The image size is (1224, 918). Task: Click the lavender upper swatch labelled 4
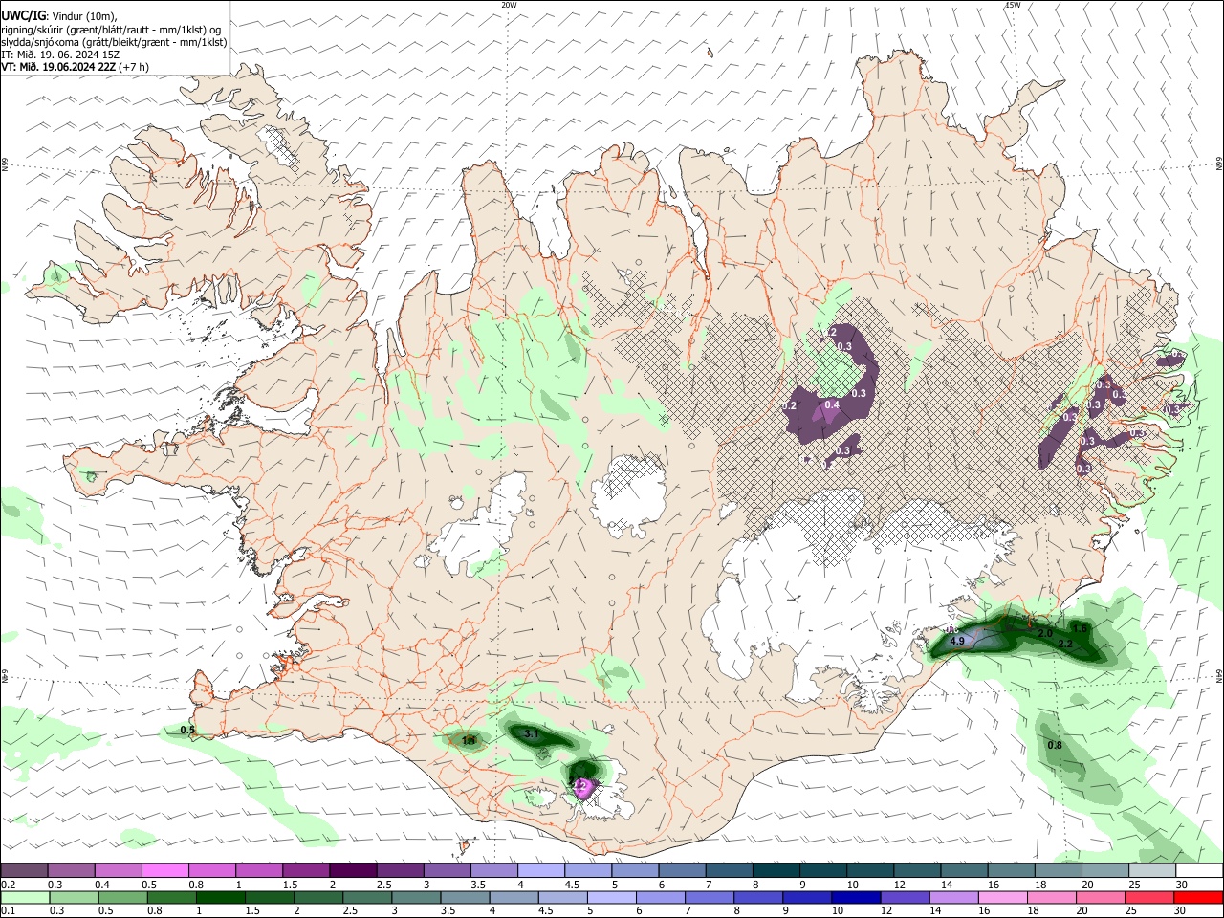tap(540, 871)
